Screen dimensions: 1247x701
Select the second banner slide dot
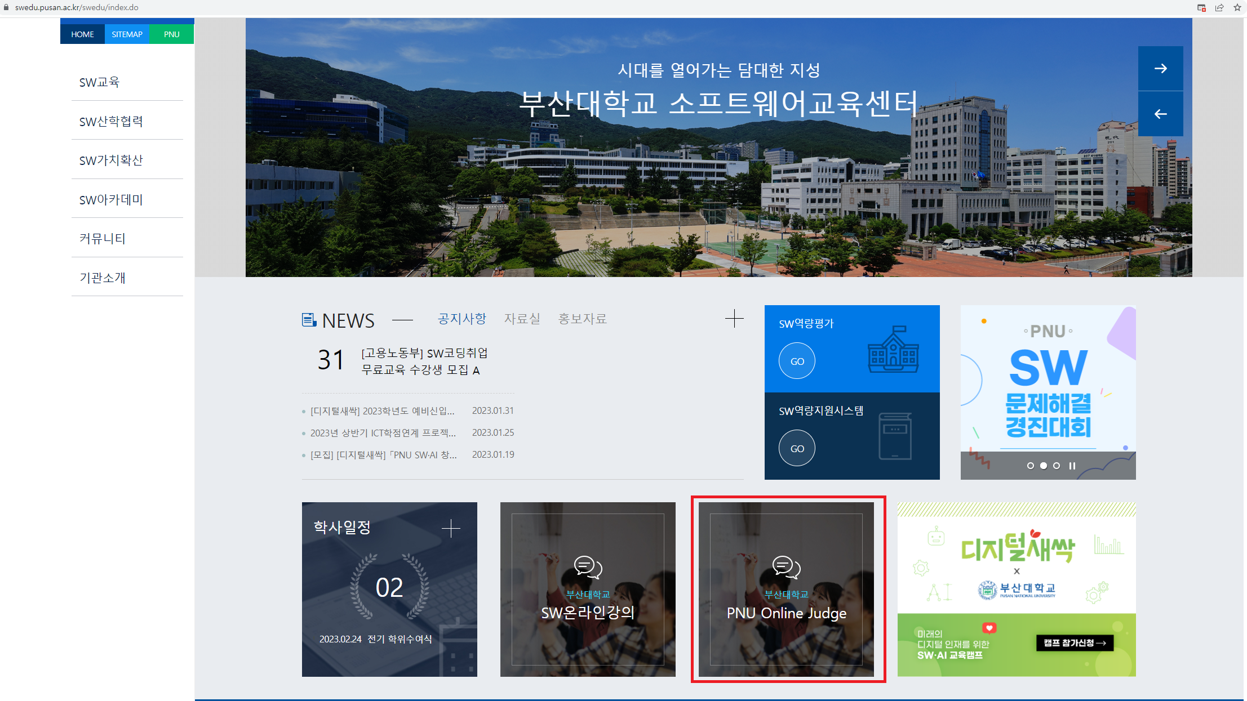click(x=1044, y=466)
